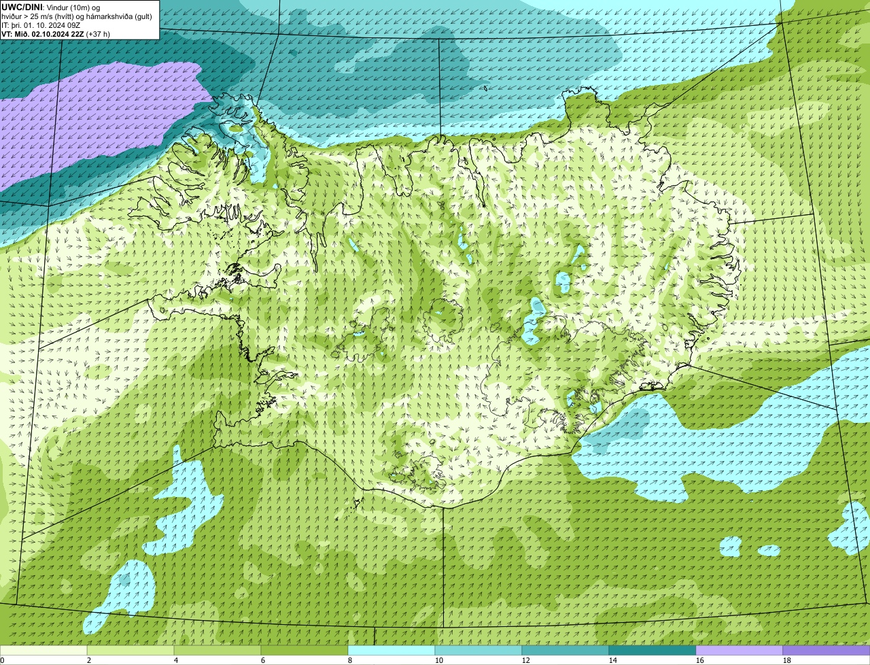This screenshot has height=665, width=870.
Task: Click the 'VT: Mið. 02.10.2024 22Z (+37 h)' line
Action: click(56, 33)
